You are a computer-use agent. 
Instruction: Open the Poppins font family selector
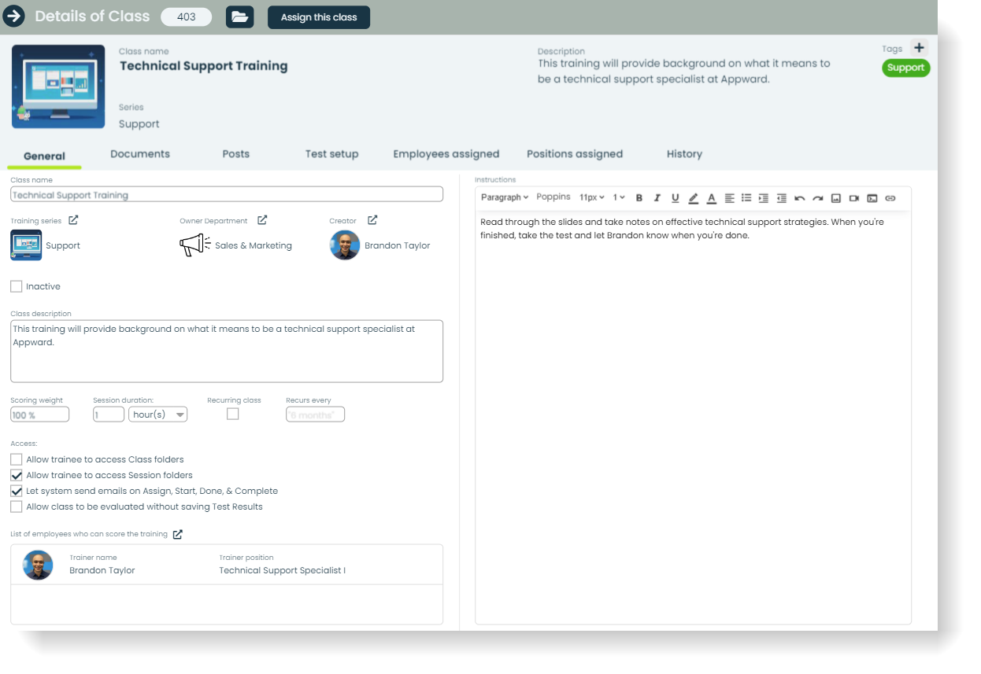click(x=553, y=197)
